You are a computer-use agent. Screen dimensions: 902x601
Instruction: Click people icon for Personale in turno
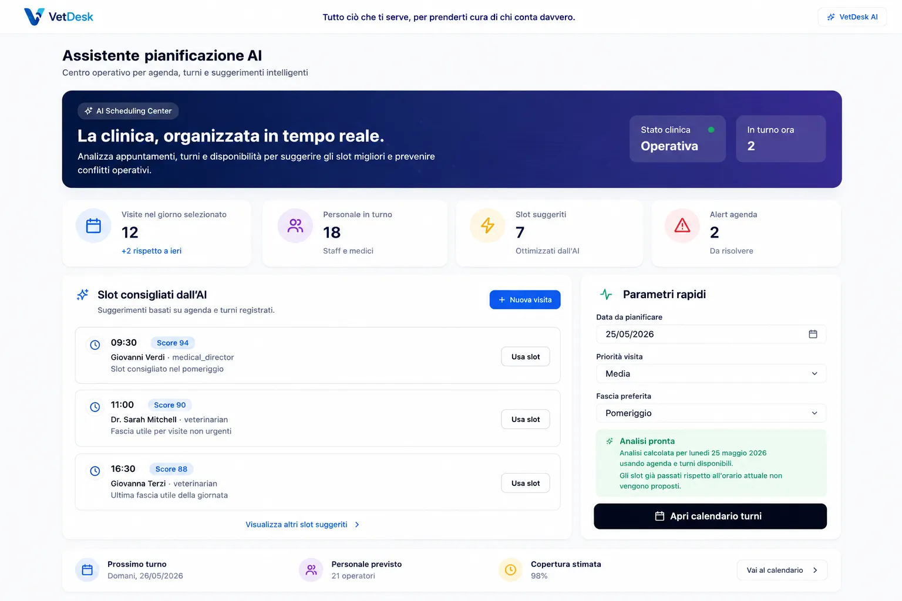point(295,225)
